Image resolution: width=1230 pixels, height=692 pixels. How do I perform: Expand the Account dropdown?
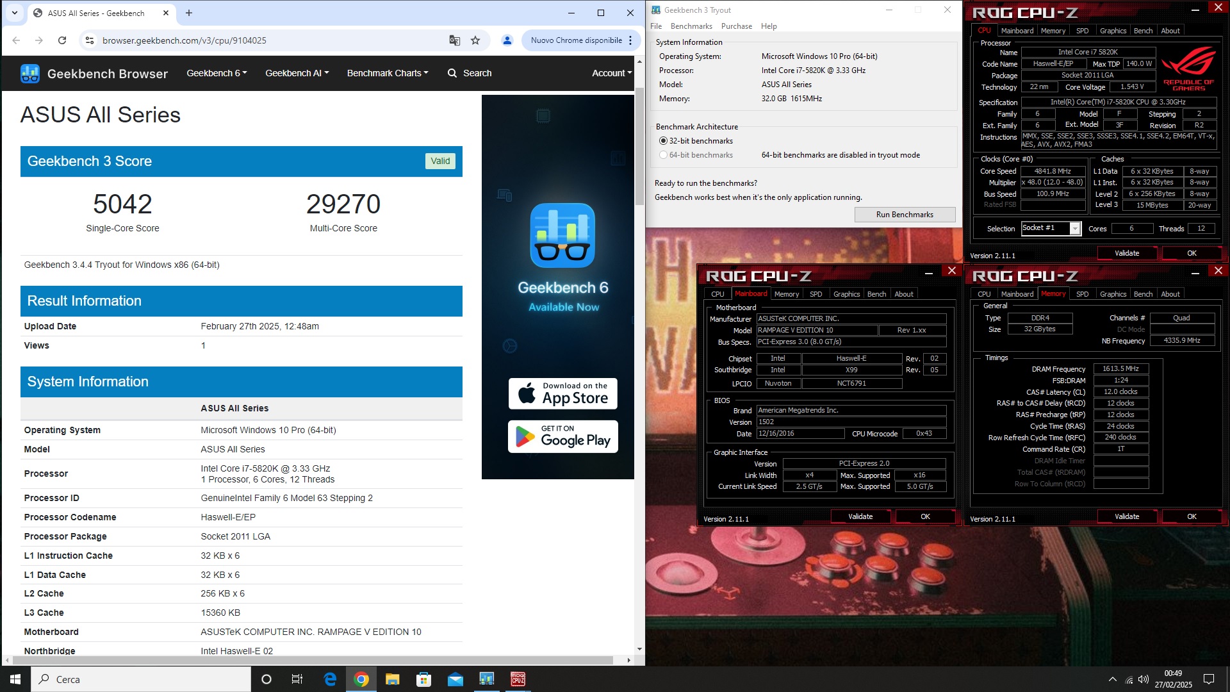pos(612,73)
